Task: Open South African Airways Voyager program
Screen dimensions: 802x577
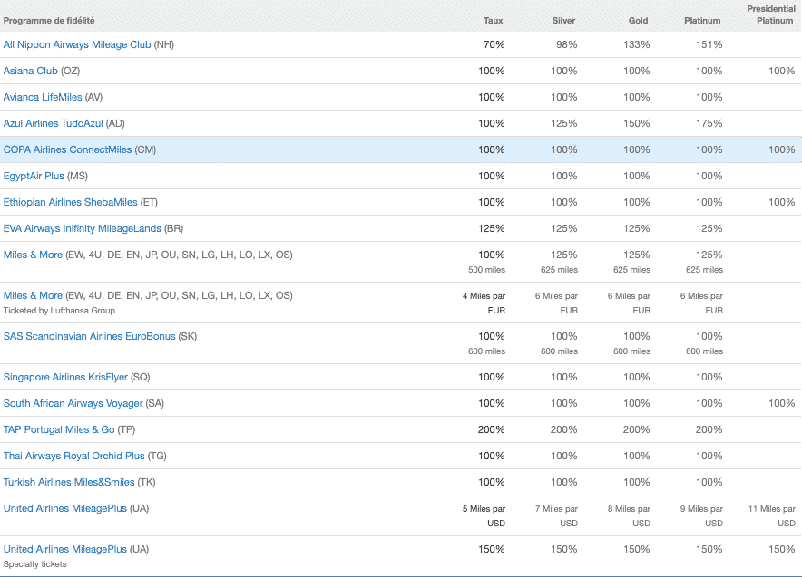Action: pos(73,403)
